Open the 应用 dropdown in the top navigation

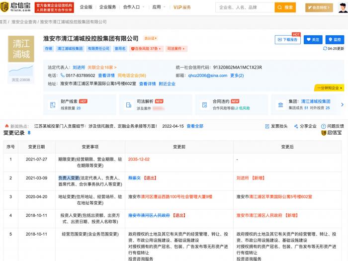tap(158, 7)
